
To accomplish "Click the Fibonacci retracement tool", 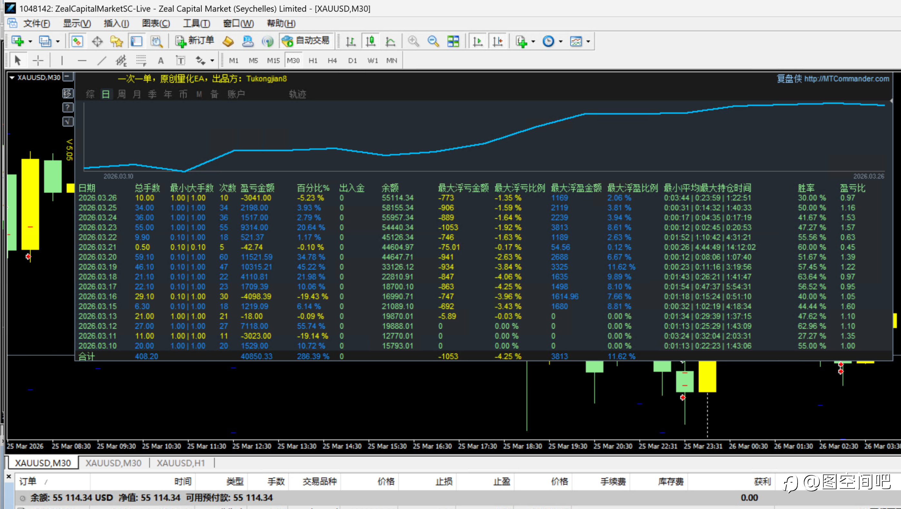I will pyautogui.click(x=141, y=61).
